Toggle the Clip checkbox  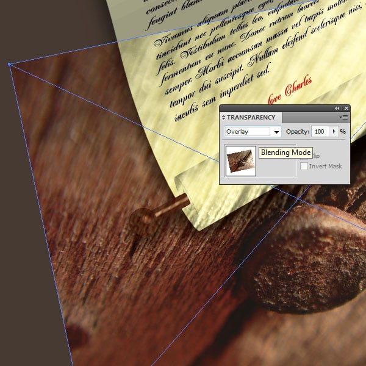[x=304, y=156]
